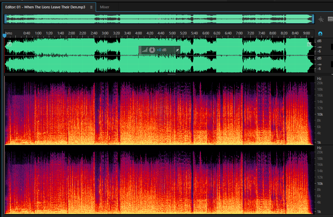Click the 1:00 mark on the timeline

38,33
